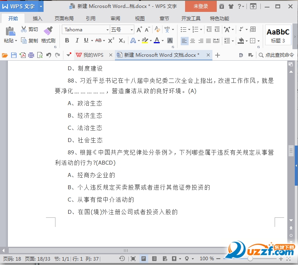Expand bullet list options arrow
This screenshot has width=298, height=265.
(x=189, y=29)
